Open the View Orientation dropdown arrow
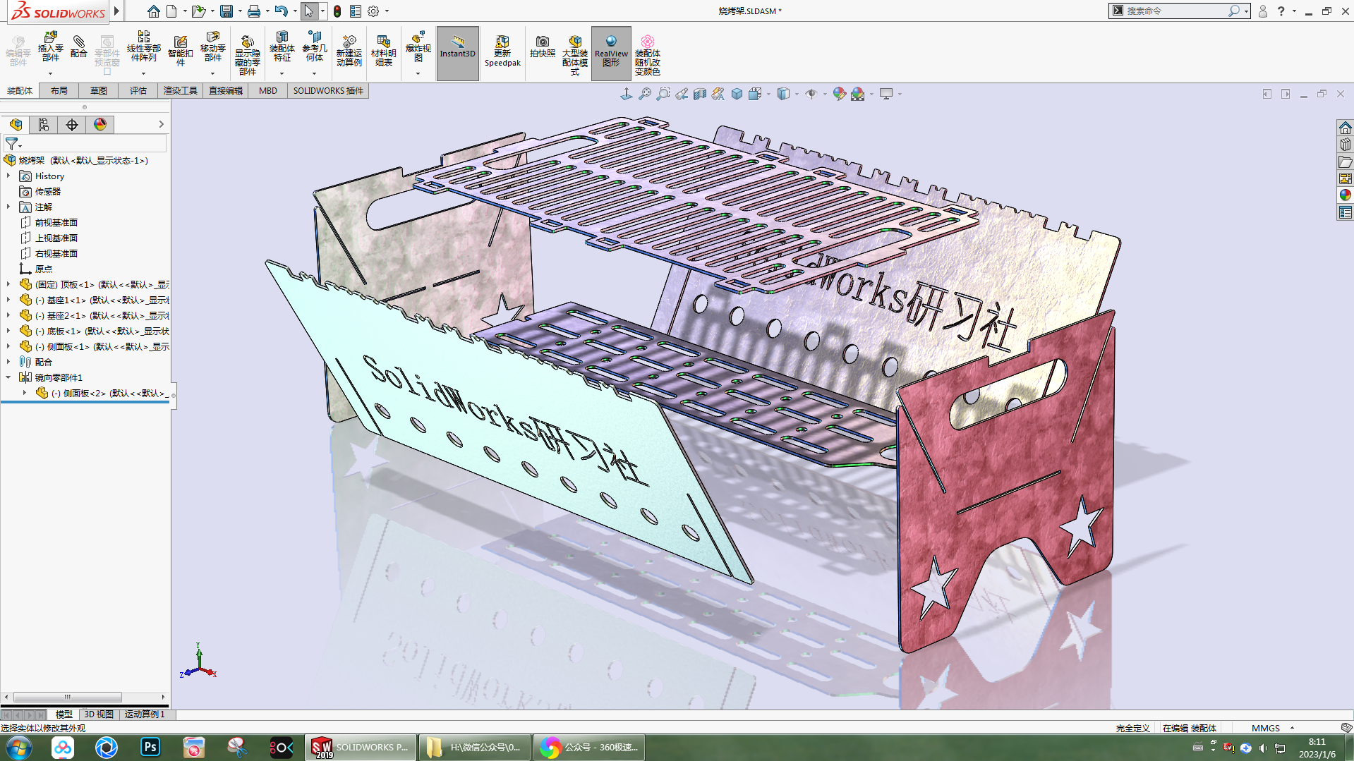The width and height of the screenshot is (1354, 761). 768,94
